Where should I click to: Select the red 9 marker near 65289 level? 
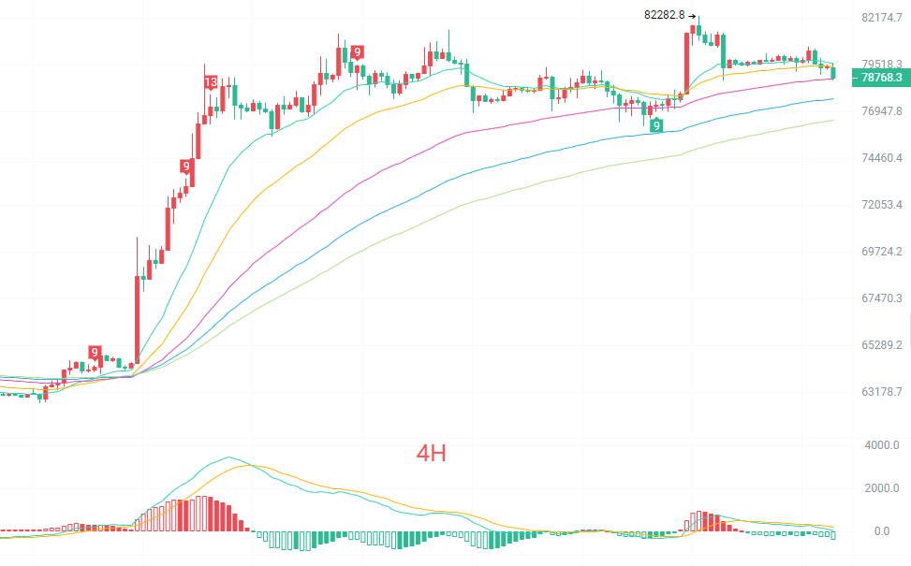tap(95, 352)
